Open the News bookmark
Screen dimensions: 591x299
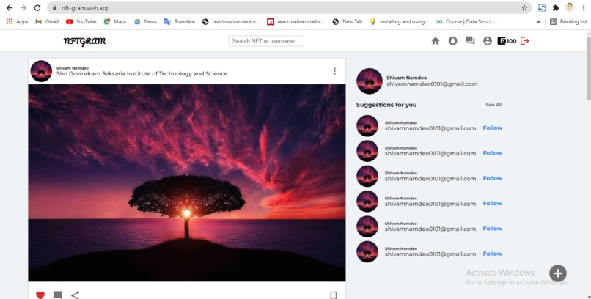click(145, 21)
